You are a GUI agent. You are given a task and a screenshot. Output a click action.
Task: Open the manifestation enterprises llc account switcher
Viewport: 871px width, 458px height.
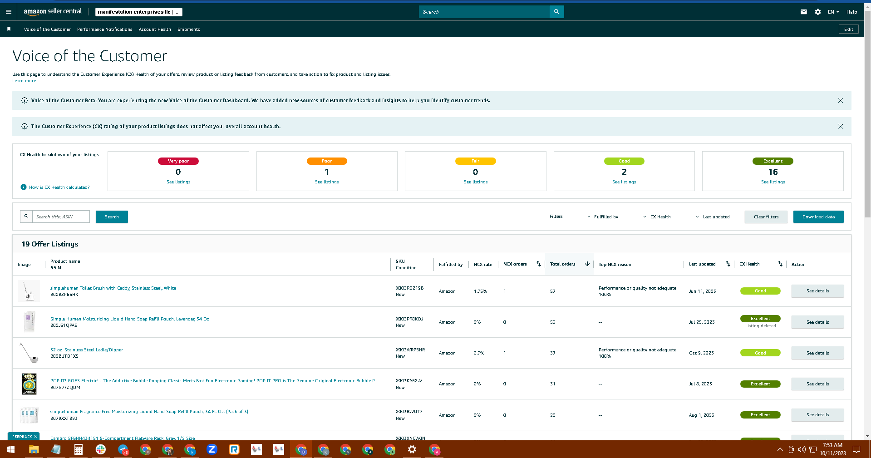click(x=139, y=12)
